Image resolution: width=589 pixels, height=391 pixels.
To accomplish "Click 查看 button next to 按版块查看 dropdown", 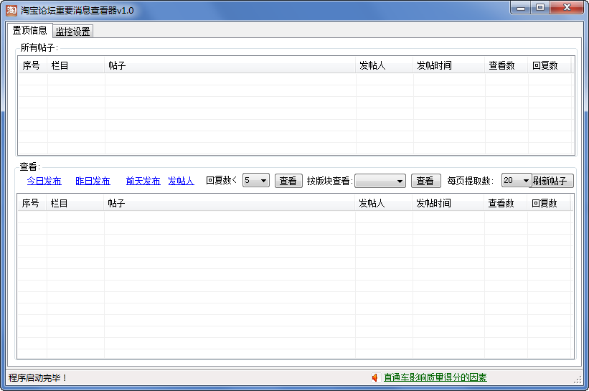I will [425, 181].
